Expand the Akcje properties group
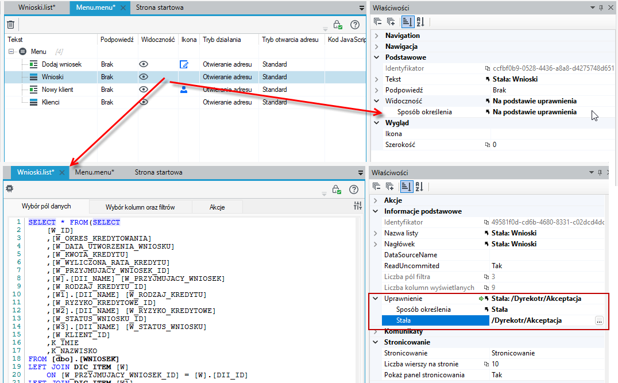This screenshot has width=618, height=383. coord(376,200)
